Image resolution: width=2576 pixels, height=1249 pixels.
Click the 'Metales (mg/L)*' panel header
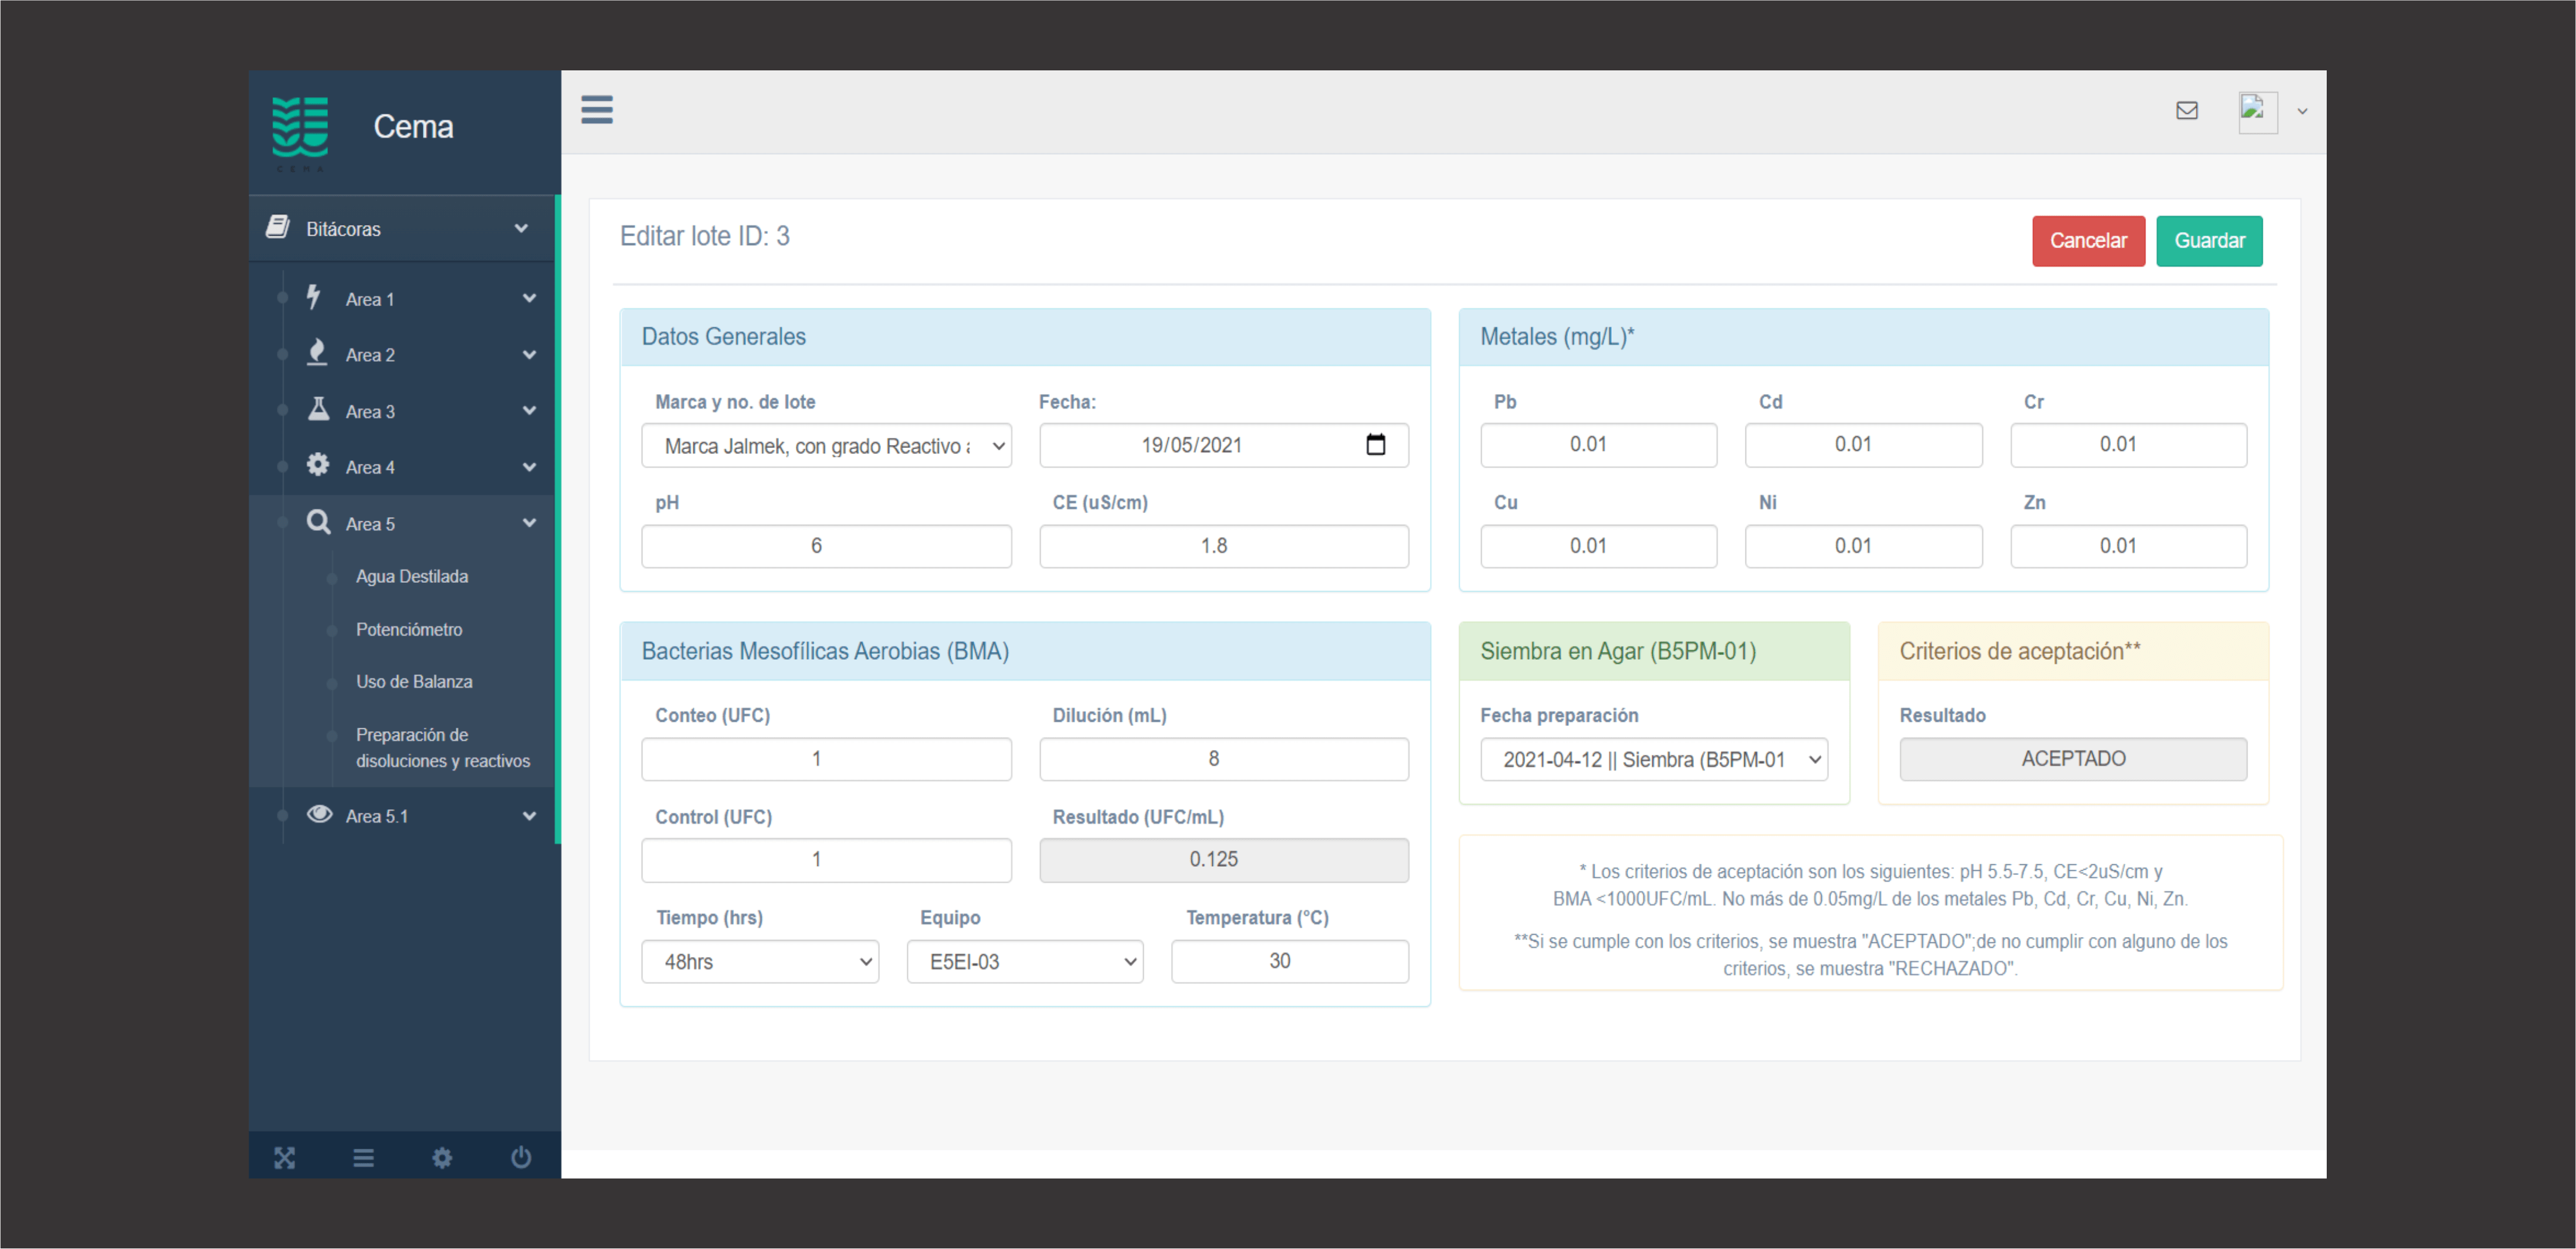click(x=1863, y=337)
